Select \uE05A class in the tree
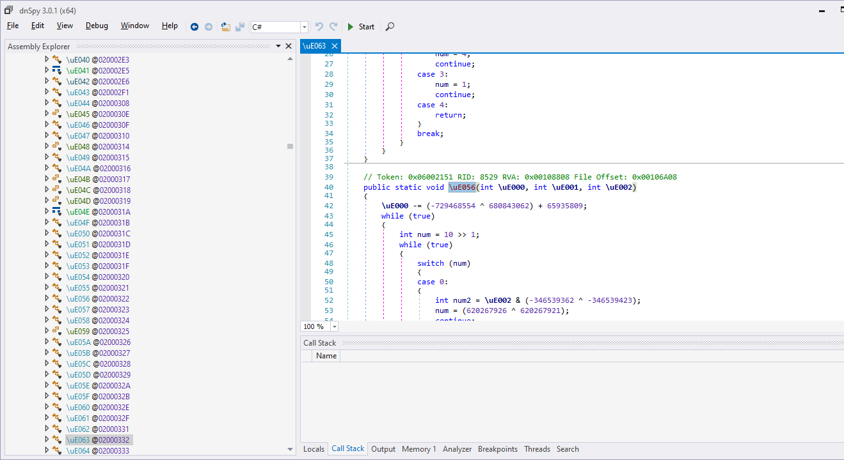844x460 pixels. [78, 342]
